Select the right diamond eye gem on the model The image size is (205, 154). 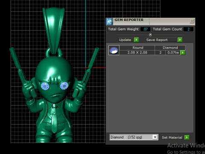click(64, 86)
